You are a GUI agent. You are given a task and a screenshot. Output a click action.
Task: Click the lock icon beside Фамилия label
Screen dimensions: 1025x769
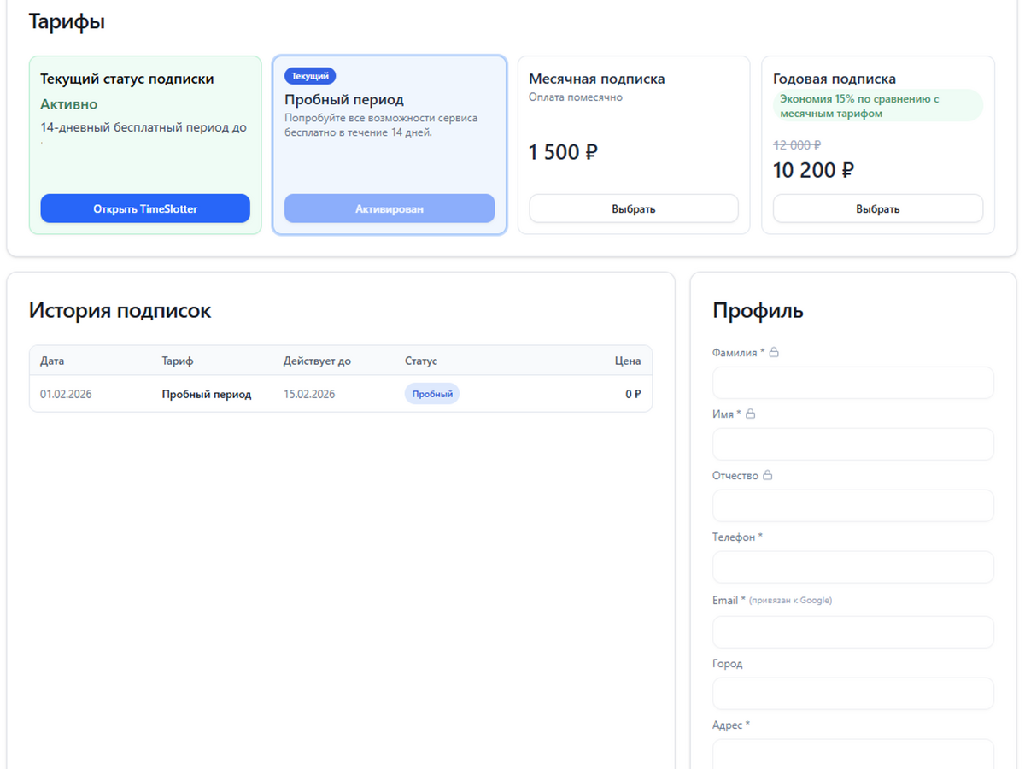tap(774, 352)
